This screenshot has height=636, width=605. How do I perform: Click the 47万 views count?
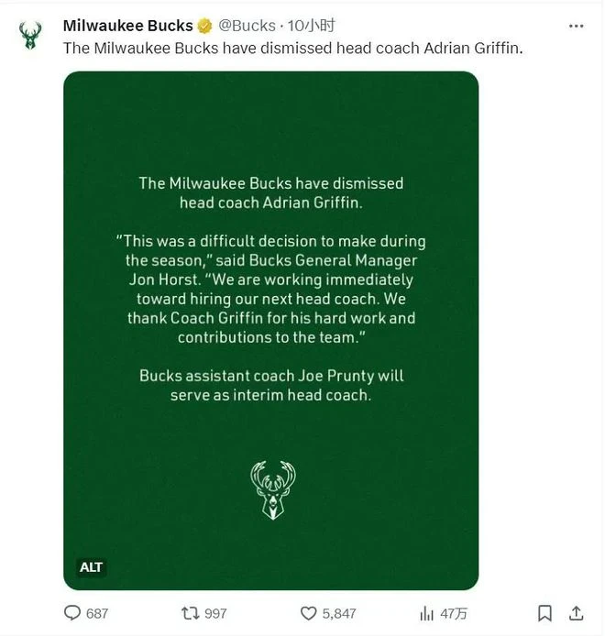pos(454,613)
